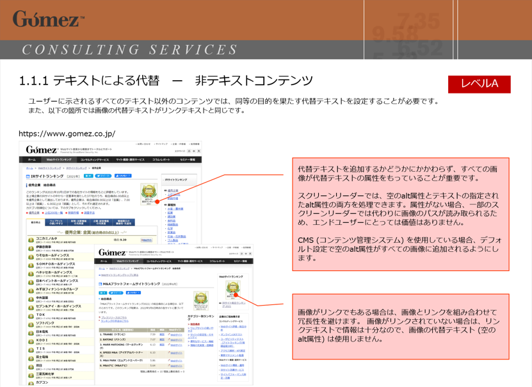
Task: Click the medal icon beside ベネッセホールディングス
Action: coord(31,274)
